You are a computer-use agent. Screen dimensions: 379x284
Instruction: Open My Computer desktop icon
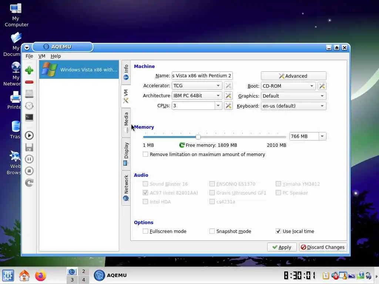(x=16, y=16)
